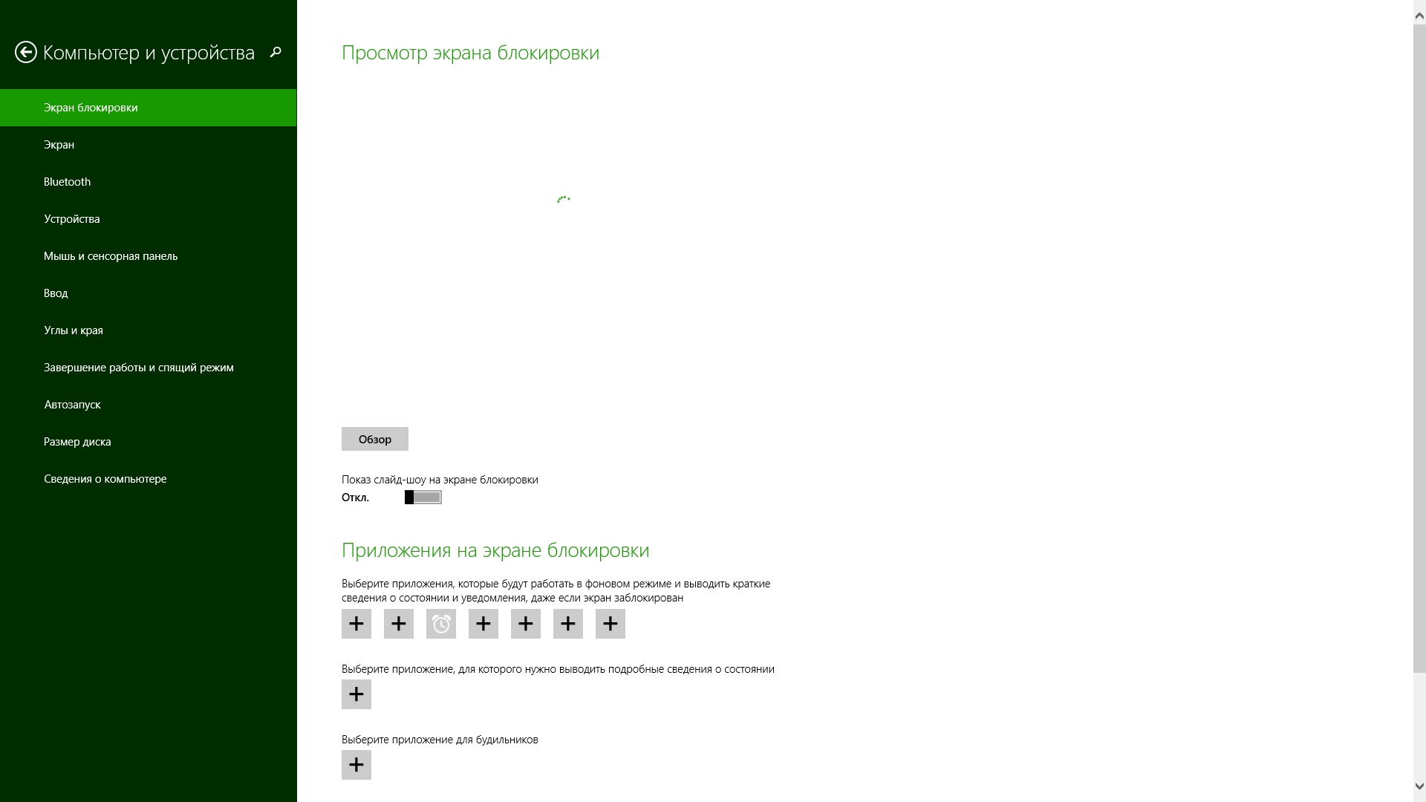The width and height of the screenshot is (1426, 802).
Task: Click the seventh plus icon in row
Action: (611, 624)
